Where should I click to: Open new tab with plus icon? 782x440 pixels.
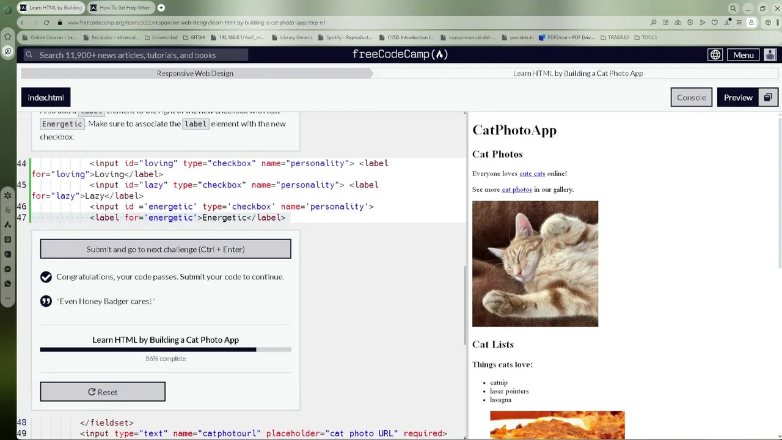161,8
